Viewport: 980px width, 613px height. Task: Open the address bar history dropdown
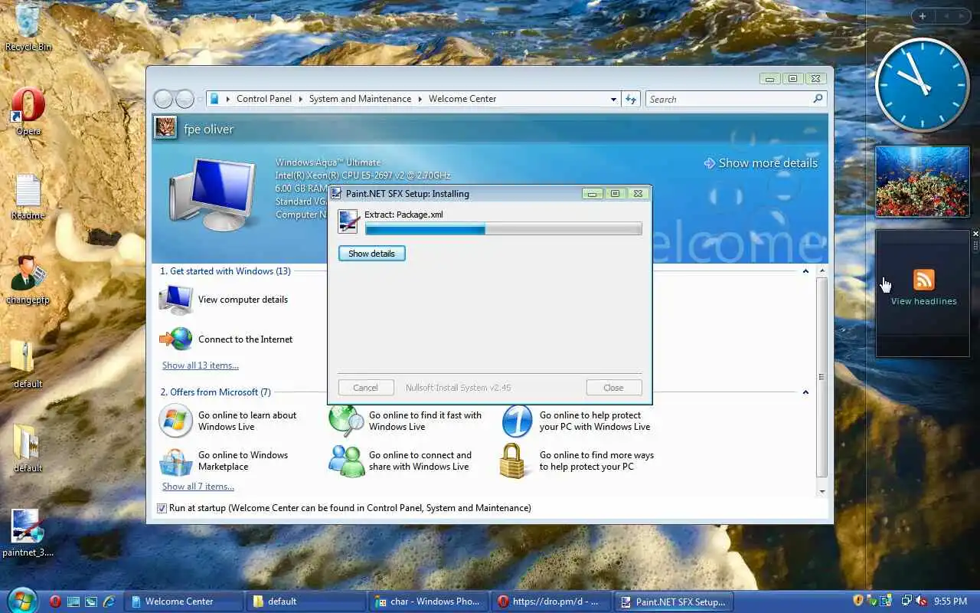click(613, 99)
